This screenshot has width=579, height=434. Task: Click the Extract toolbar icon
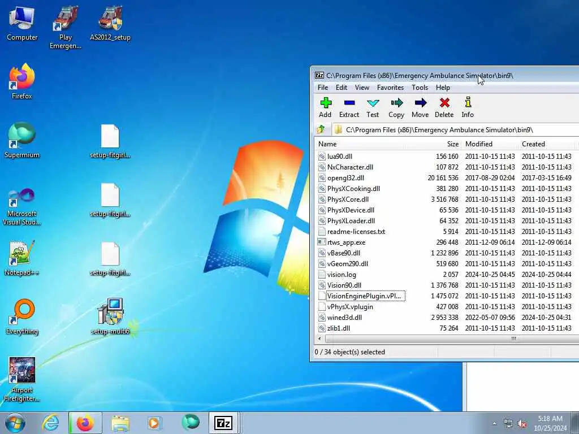point(349,107)
